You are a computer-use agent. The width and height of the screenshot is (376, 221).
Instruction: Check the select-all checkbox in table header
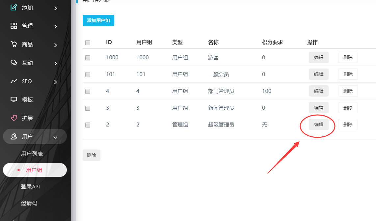pyautogui.click(x=88, y=42)
